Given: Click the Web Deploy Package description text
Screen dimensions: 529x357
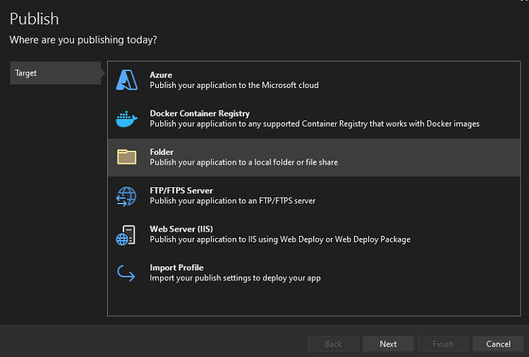Looking at the screenshot, I should pos(280,239).
